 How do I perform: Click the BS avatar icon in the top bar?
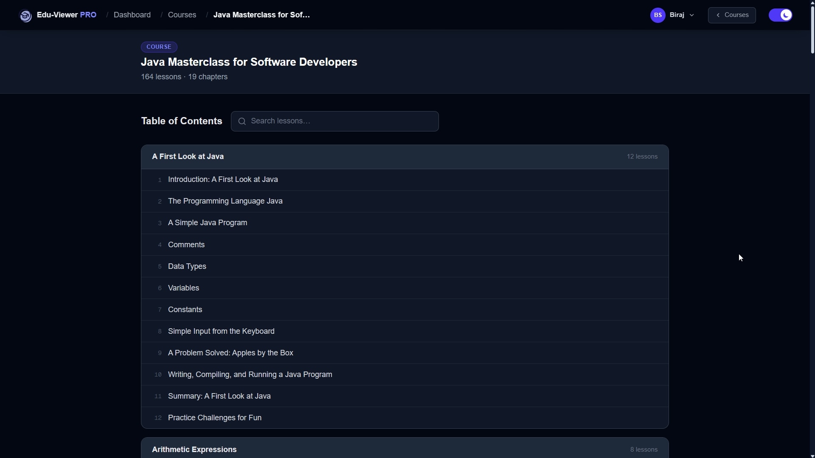[658, 15]
